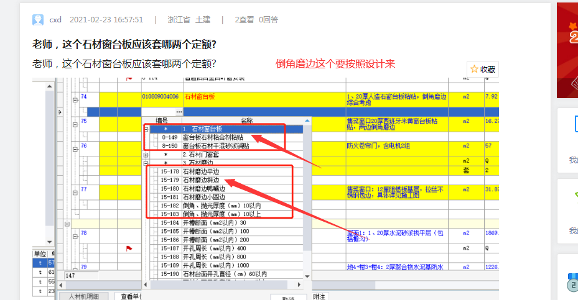This screenshot has height=300, width=578.
Task: Select the highlighted t row with 57
Action: coord(44,263)
